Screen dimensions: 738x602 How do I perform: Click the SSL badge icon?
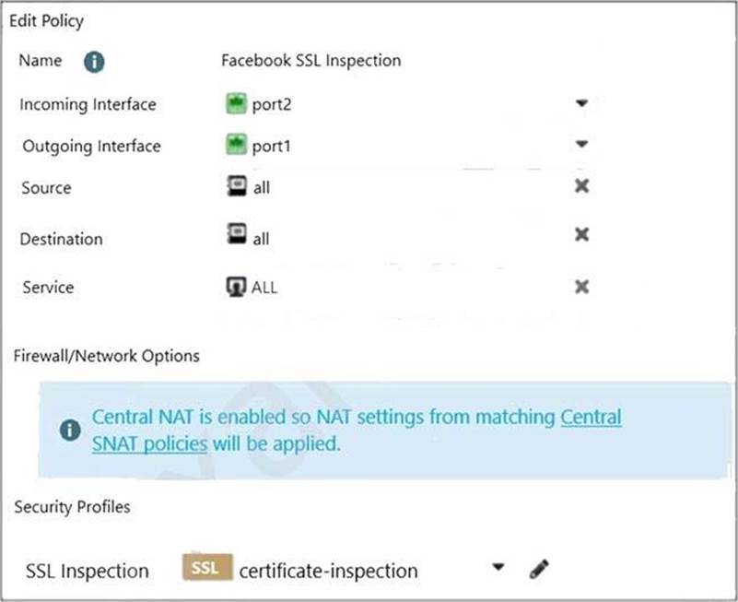205,569
